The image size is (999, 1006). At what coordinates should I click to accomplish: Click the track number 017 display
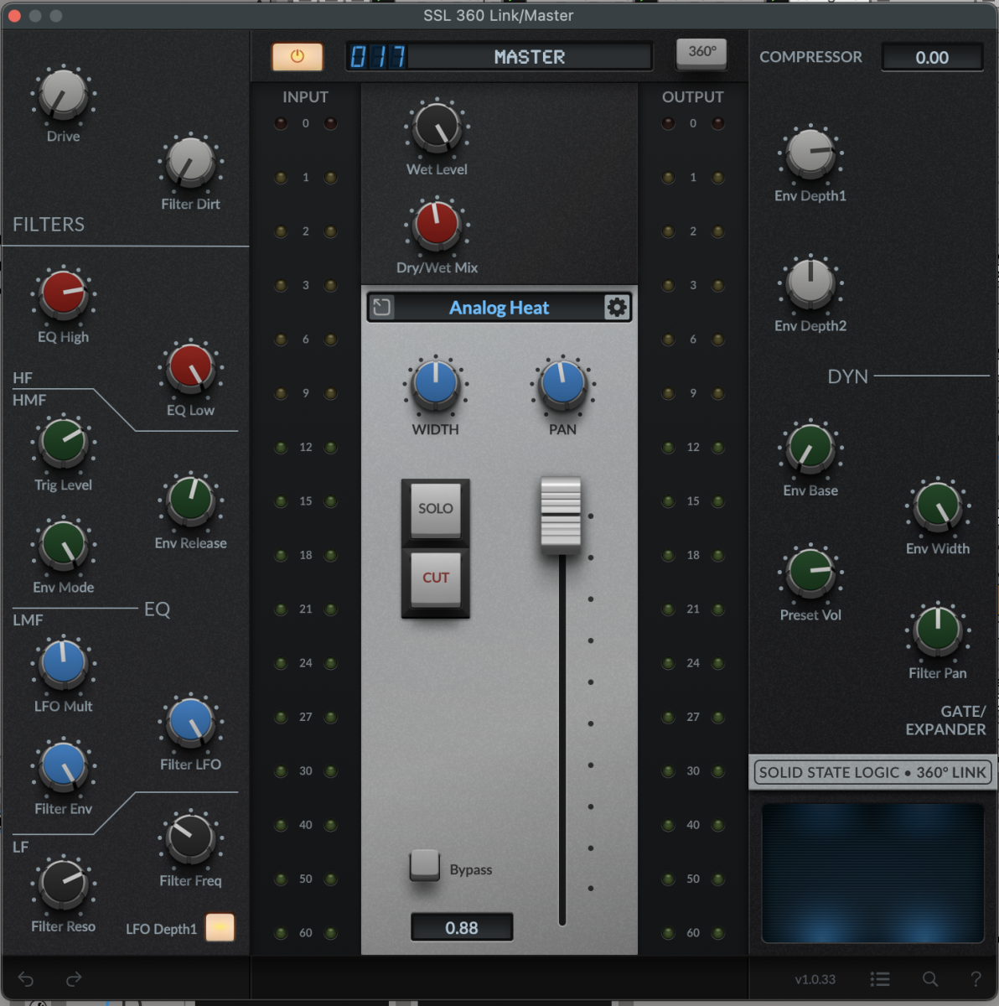point(377,57)
